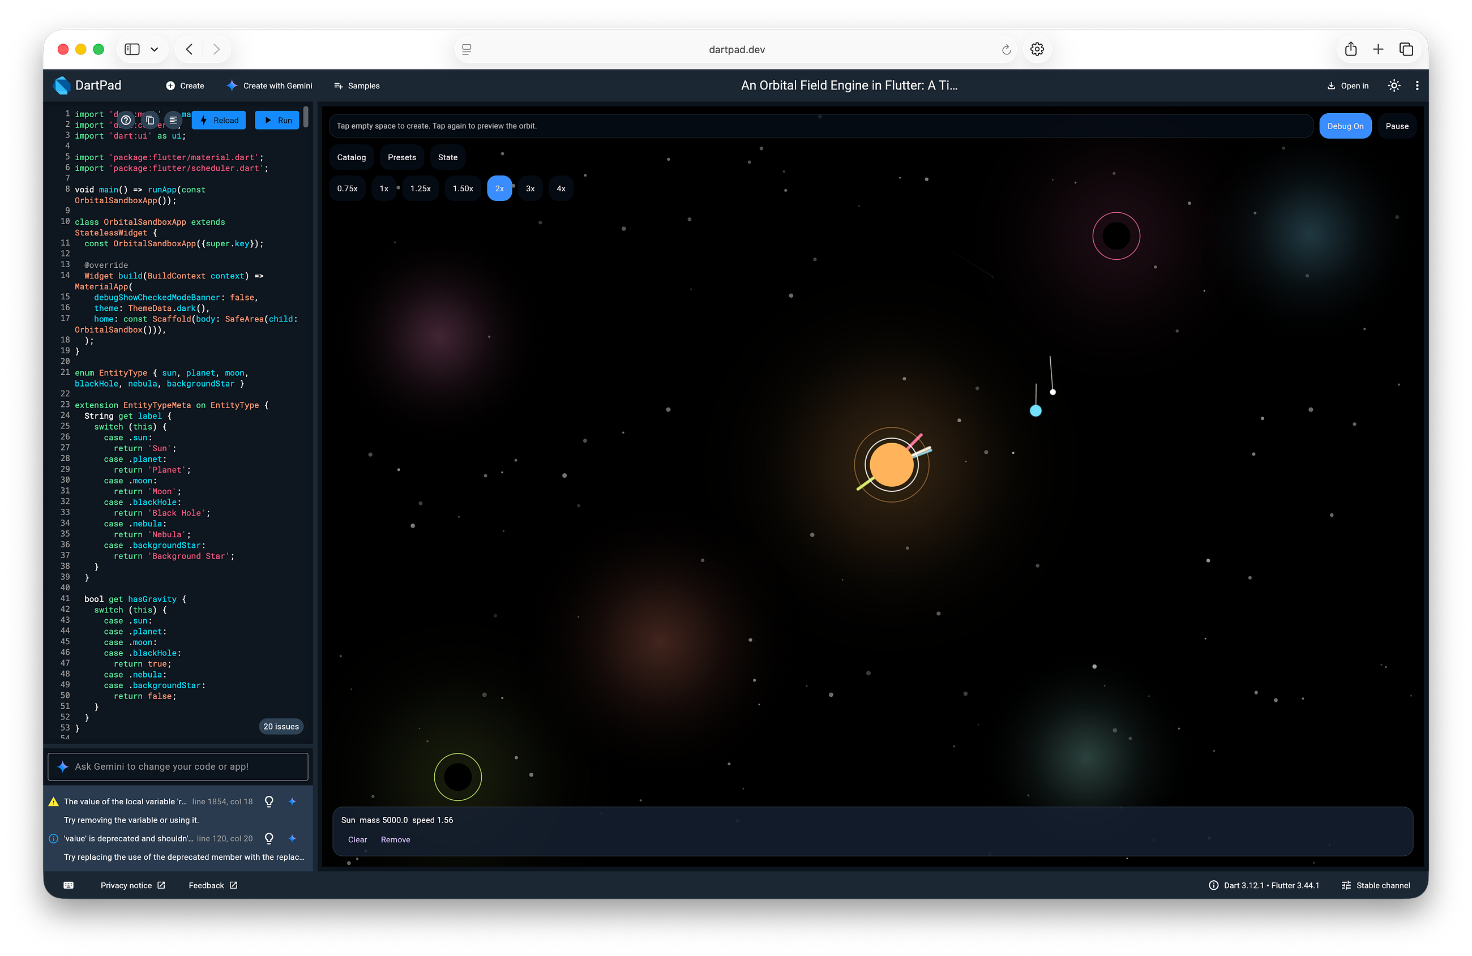
Task: Click title 'An Orbital Field Engine in Flutter'
Action: [849, 85]
